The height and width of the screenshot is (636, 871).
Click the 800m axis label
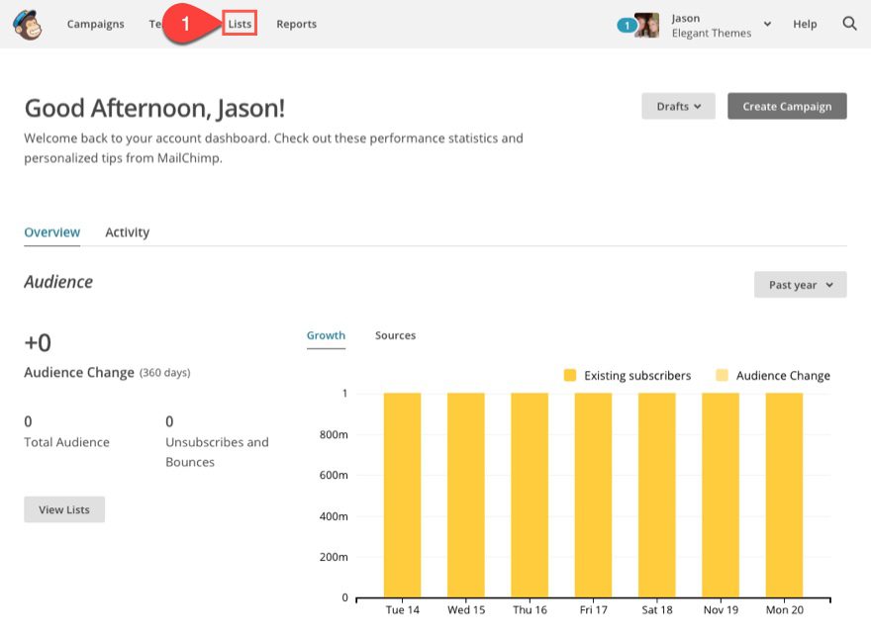pos(334,434)
